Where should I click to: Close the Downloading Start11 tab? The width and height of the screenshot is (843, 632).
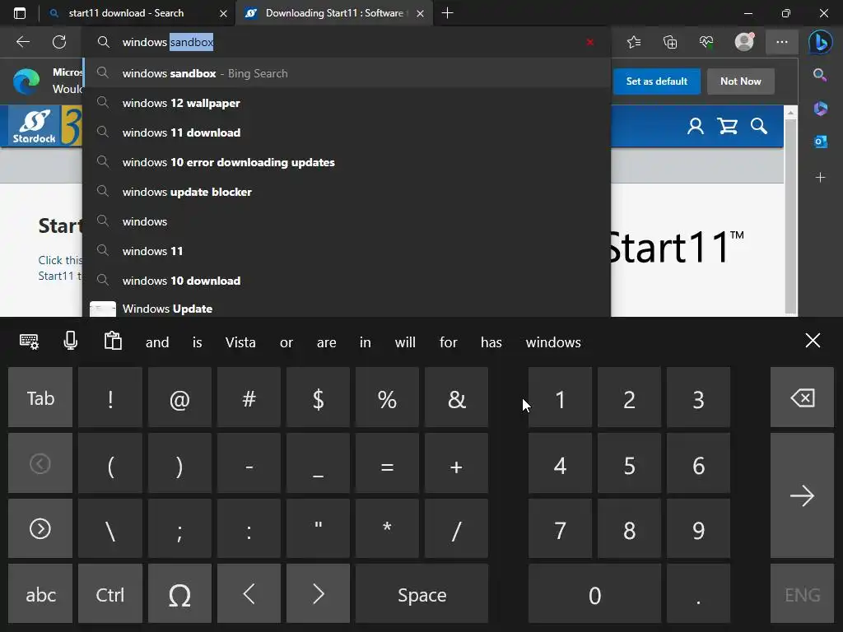coord(421,13)
